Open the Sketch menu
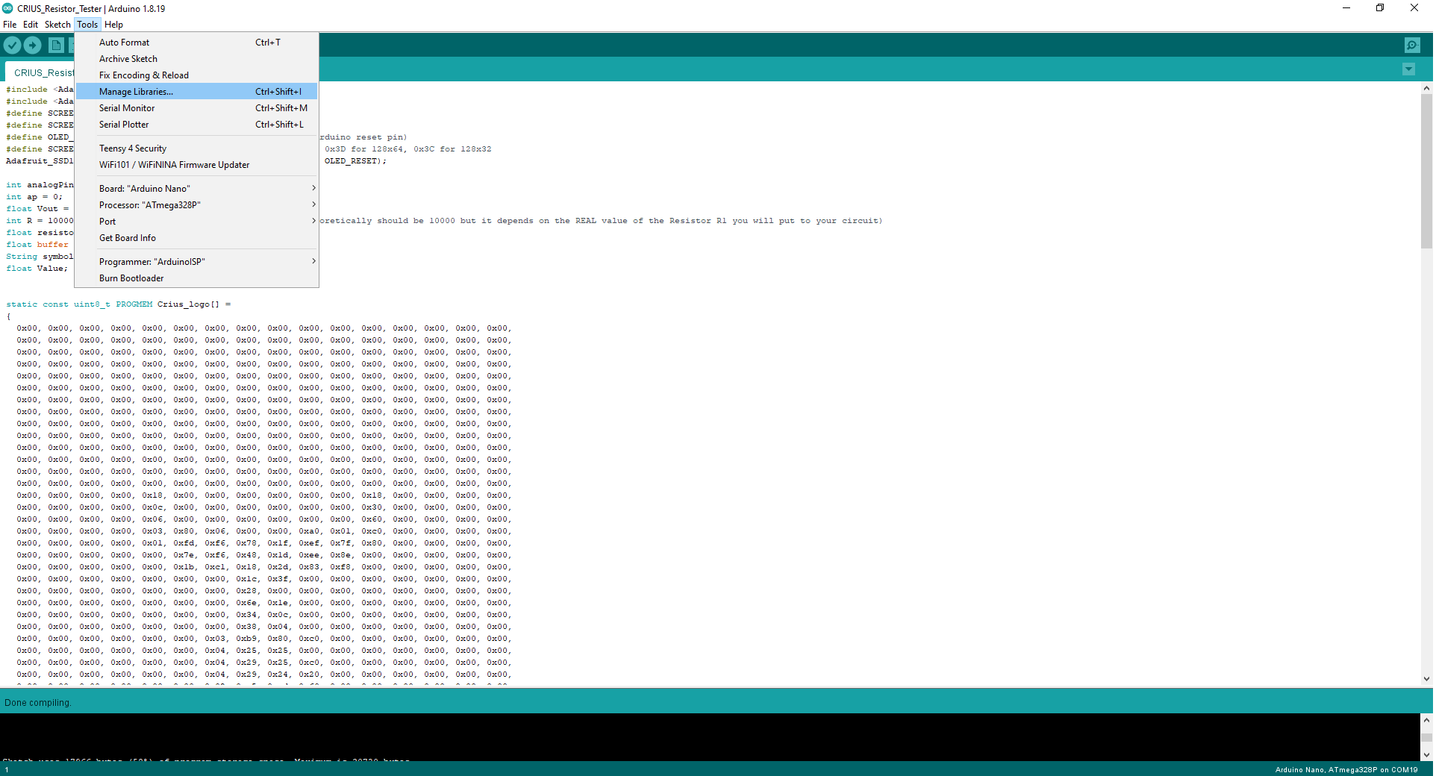Viewport: 1436px width, 776px height. [x=57, y=24]
